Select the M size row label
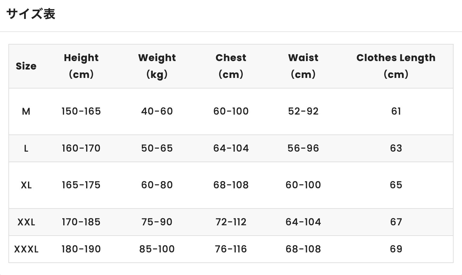 coord(26,112)
